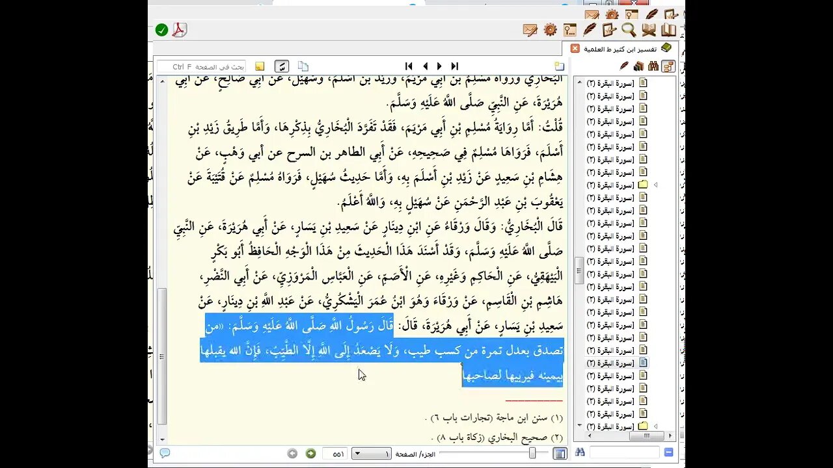Click the background window's gear icon at top
833x468 pixels.
pos(612,14)
